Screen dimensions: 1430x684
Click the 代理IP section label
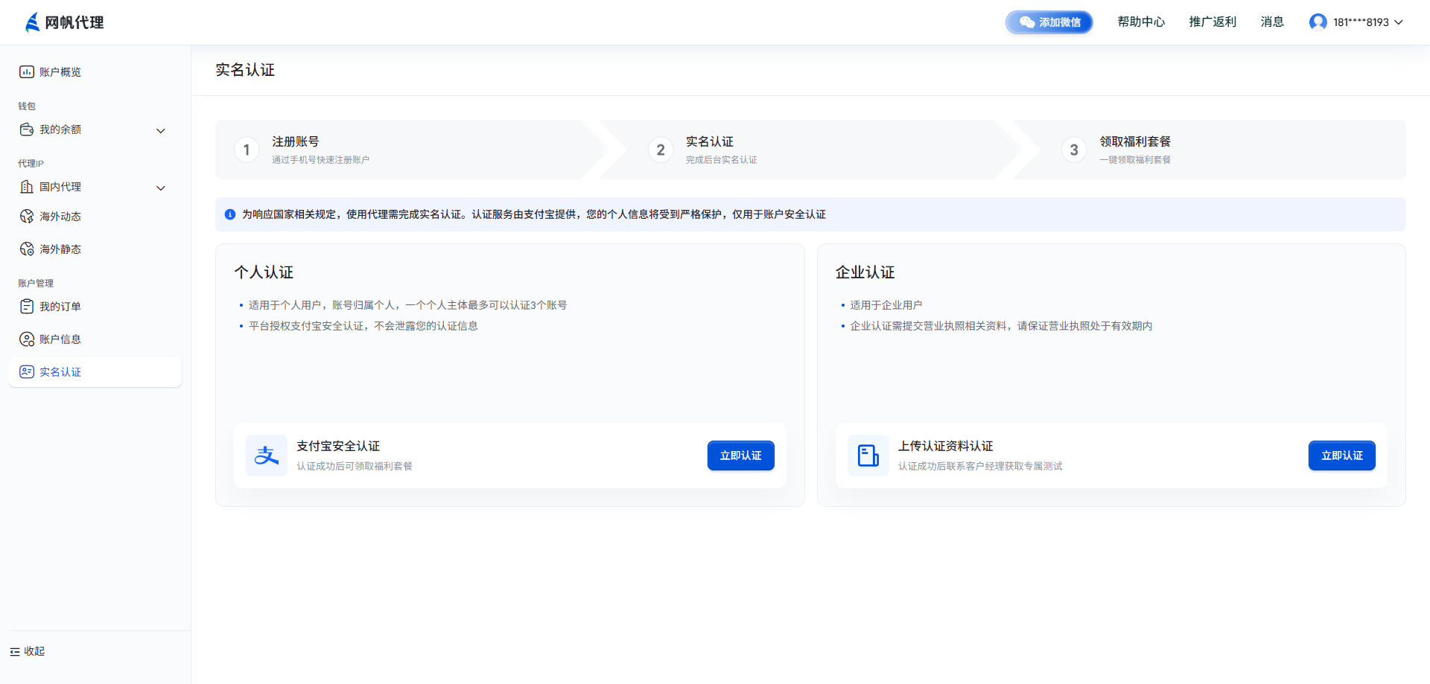coord(31,164)
